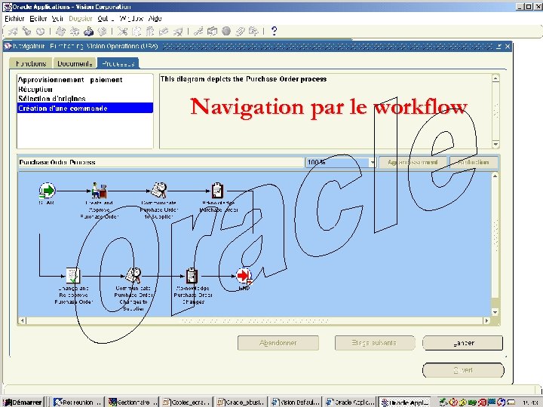
Task: Select Création d'une commande in process list
Action: point(84,109)
